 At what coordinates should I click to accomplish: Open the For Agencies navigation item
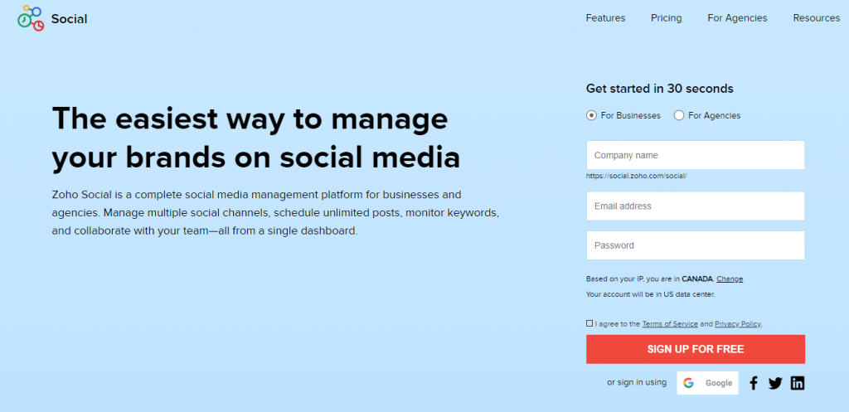[737, 18]
